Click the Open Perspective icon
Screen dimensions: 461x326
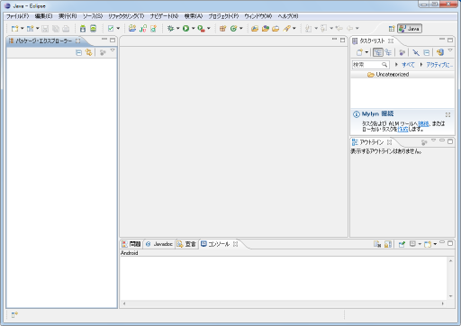coord(392,29)
